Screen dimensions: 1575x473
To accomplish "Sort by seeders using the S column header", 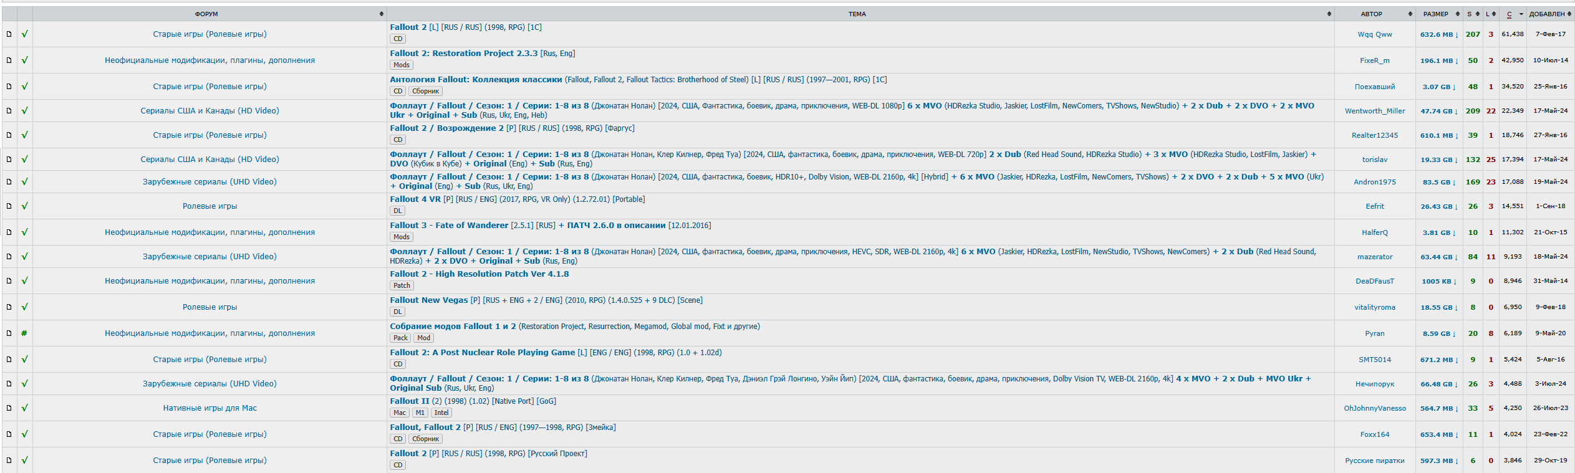I will coord(1473,14).
